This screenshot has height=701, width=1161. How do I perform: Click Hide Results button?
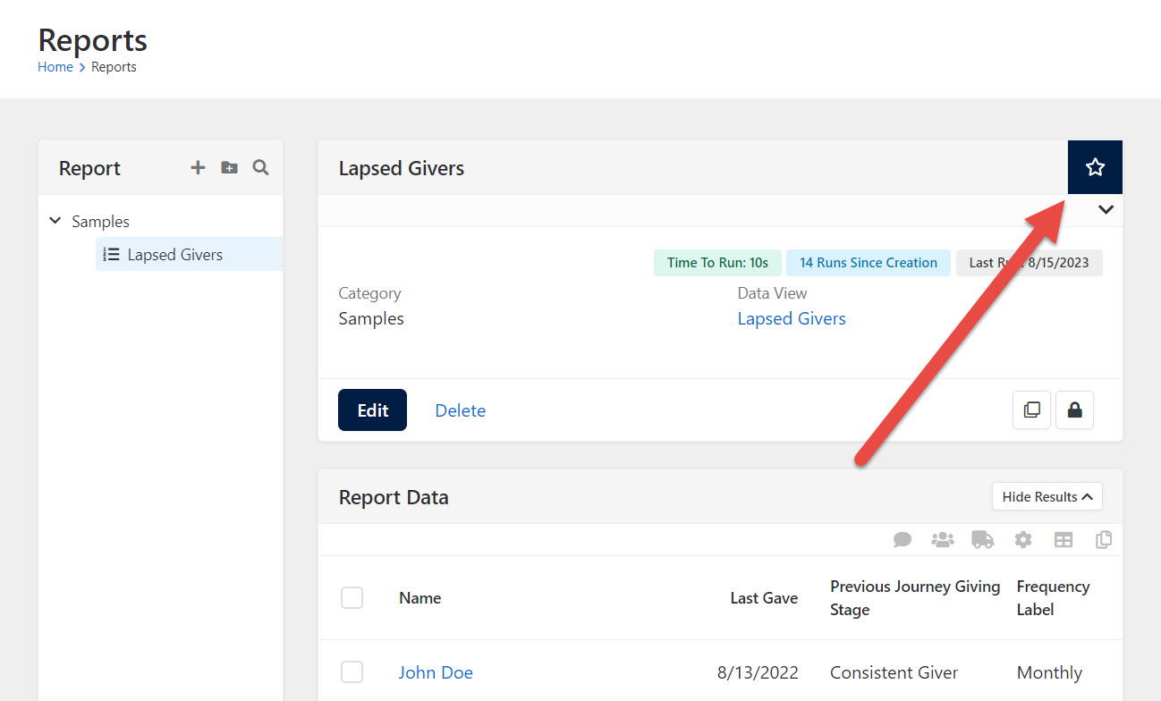(x=1047, y=496)
